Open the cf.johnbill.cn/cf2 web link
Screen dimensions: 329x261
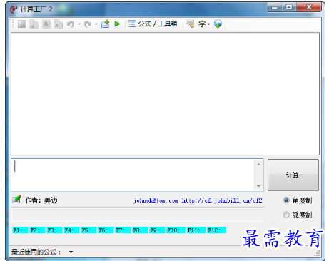tap(222, 200)
